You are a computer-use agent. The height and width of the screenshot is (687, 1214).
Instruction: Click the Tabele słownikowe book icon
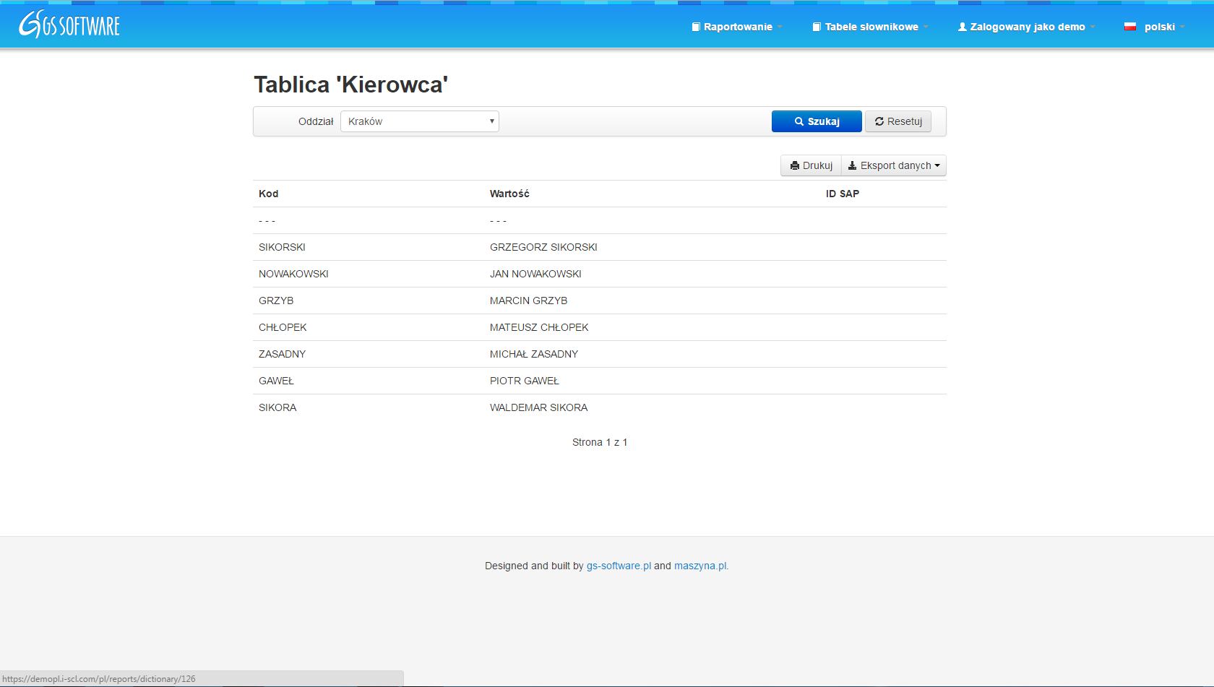817,27
